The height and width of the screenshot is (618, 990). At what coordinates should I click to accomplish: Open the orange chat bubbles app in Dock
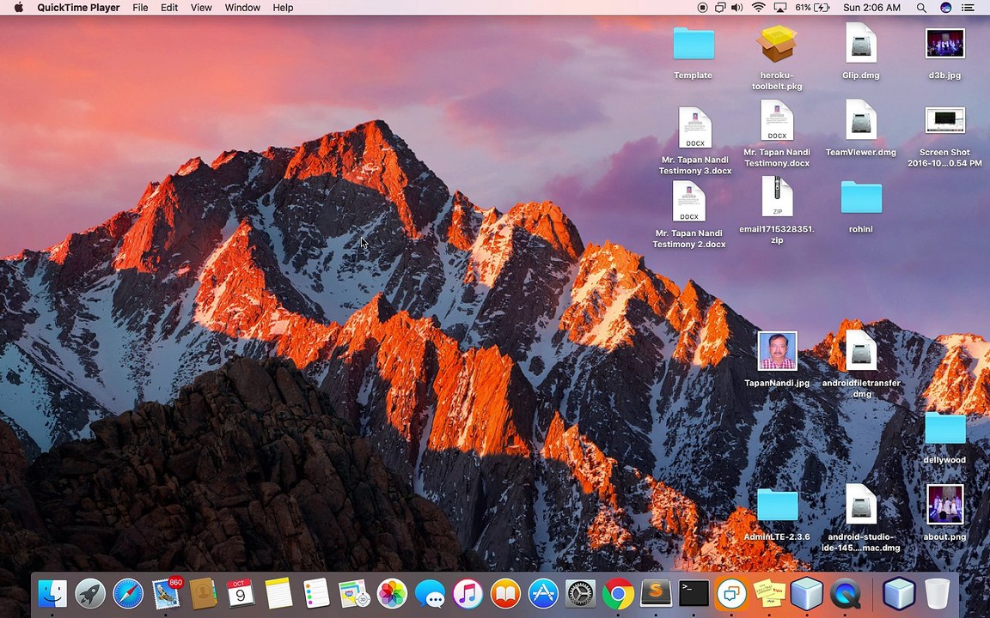click(731, 593)
